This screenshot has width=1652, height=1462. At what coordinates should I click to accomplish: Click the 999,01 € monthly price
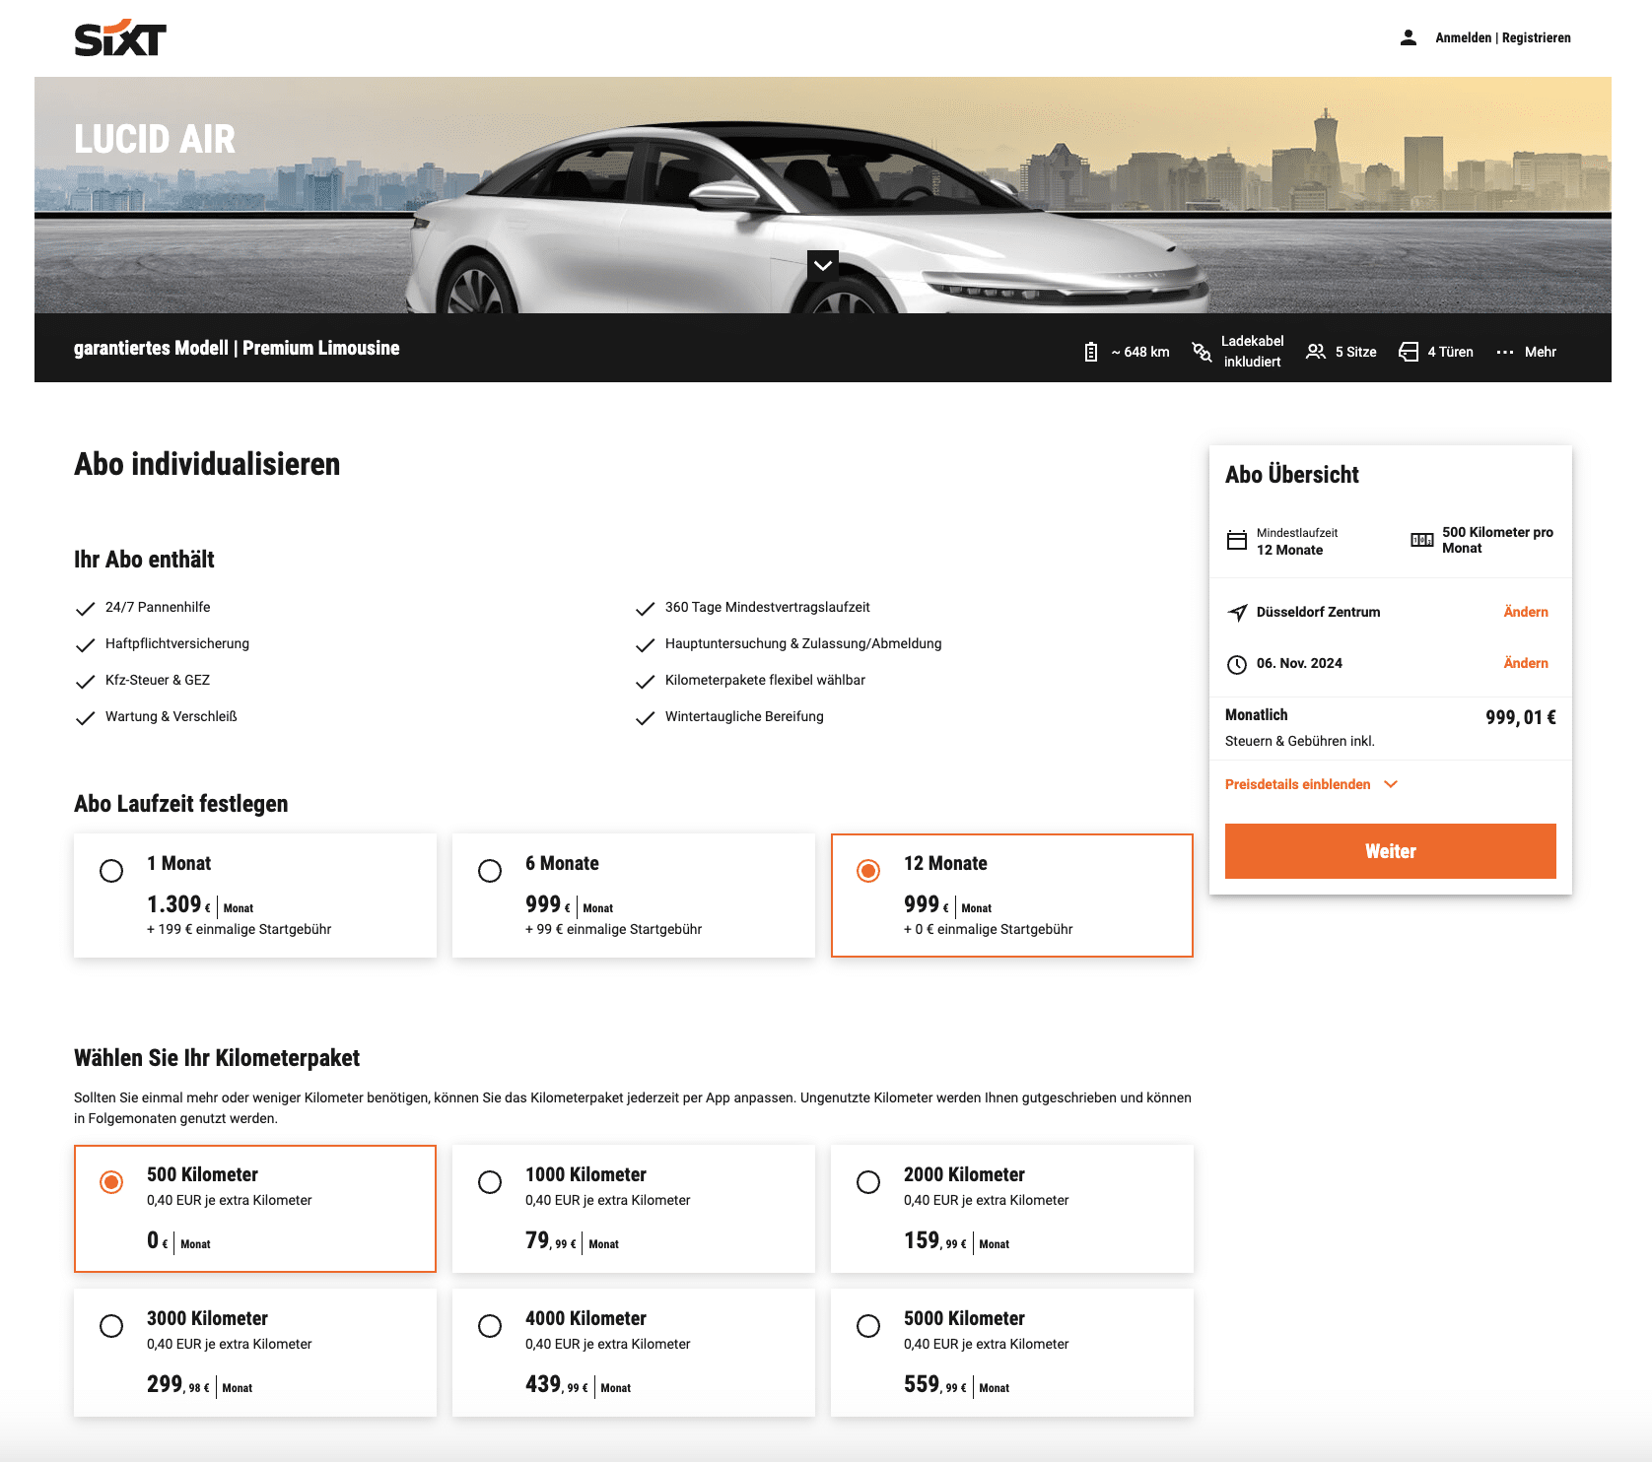click(x=1521, y=717)
